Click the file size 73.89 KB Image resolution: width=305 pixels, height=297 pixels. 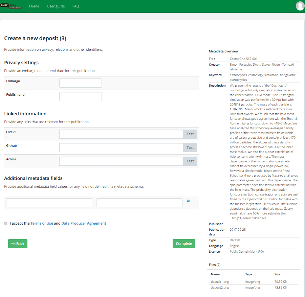[x=281, y=288]
